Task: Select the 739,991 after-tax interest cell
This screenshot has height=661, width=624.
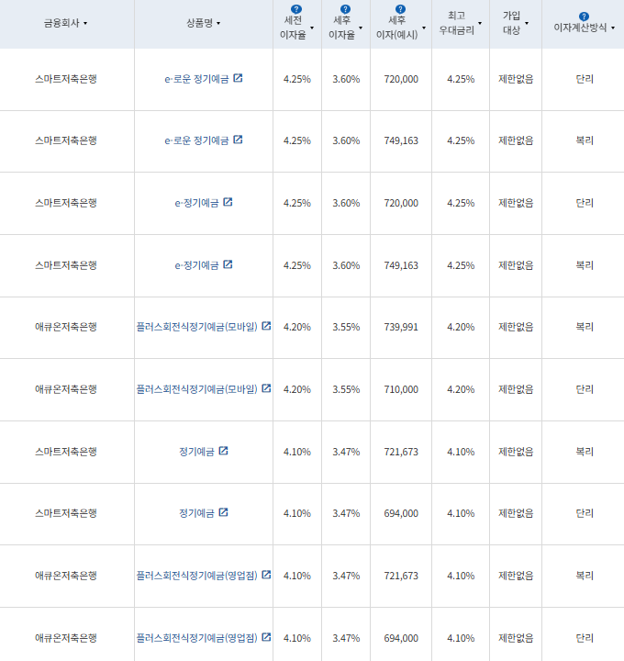Action: tap(401, 327)
